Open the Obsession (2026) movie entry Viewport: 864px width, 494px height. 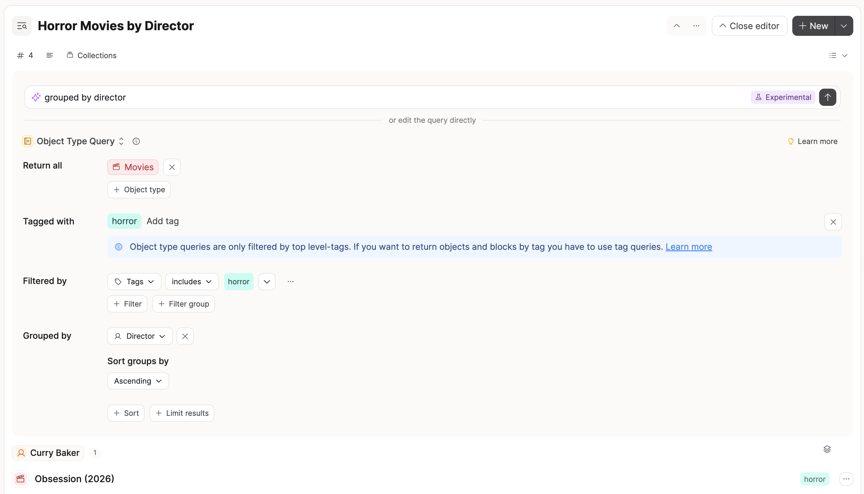(74, 479)
